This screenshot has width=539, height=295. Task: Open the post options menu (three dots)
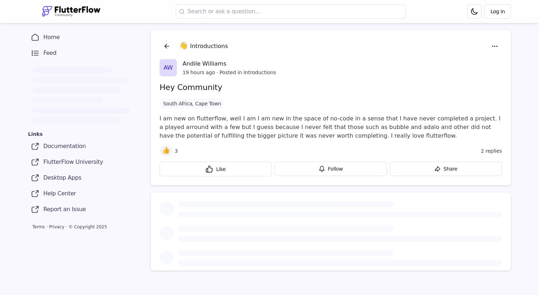(x=495, y=46)
